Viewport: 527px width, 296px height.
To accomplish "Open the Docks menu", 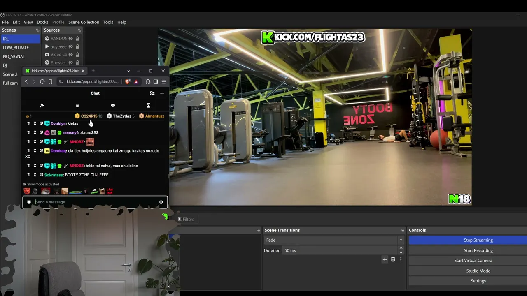I will coord(42,22).
